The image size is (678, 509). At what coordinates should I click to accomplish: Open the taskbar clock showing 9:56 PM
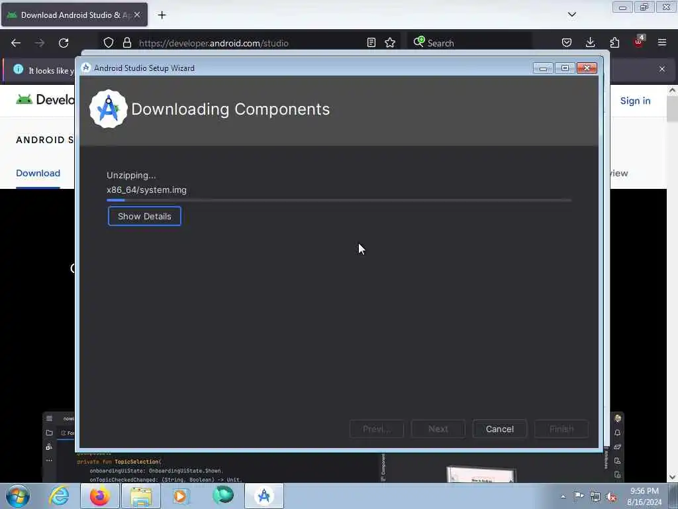(644, 496)
